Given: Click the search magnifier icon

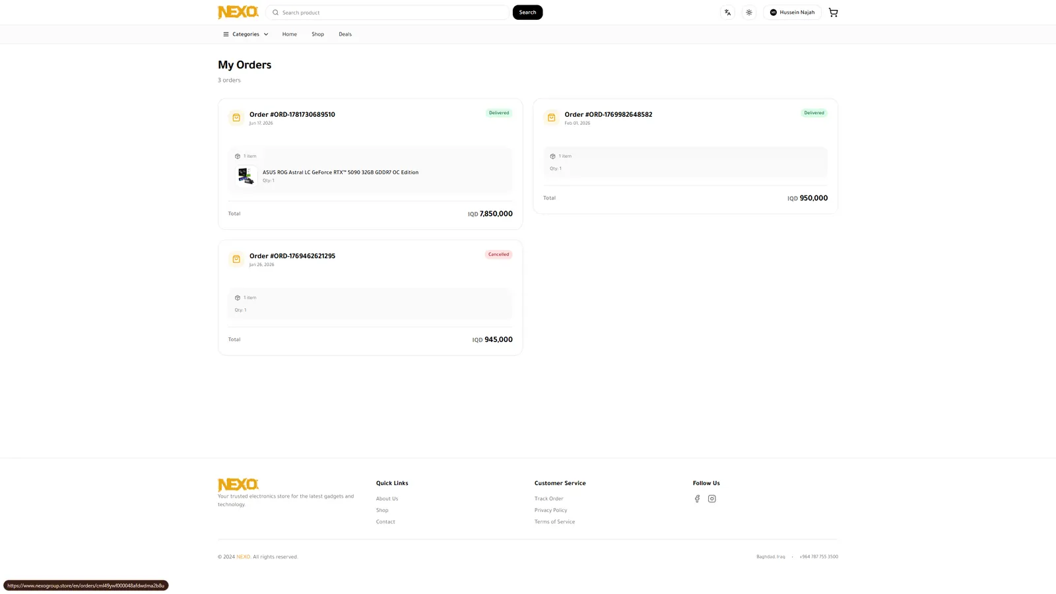Looking at the screenshot, I should pyautogui.click(x=275, y=13).
